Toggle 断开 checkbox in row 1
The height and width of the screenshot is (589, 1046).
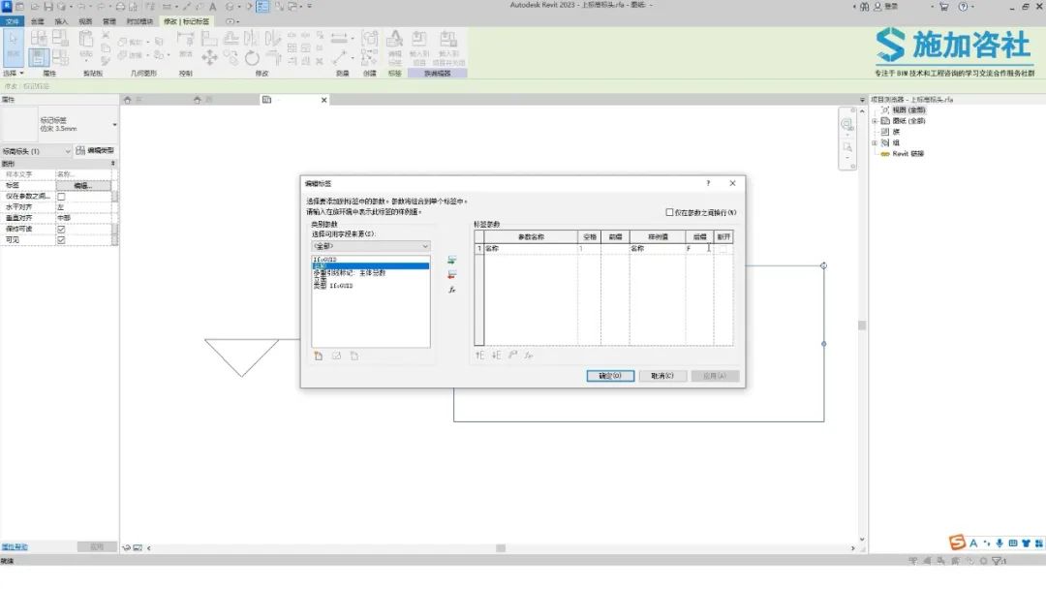[723, 249]
